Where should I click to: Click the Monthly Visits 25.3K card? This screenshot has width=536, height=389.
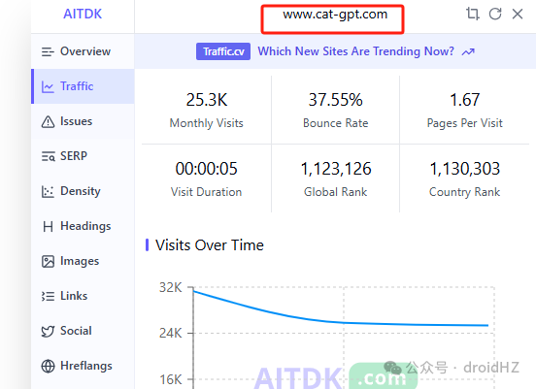pyautogui.click(x=207, y=110)
